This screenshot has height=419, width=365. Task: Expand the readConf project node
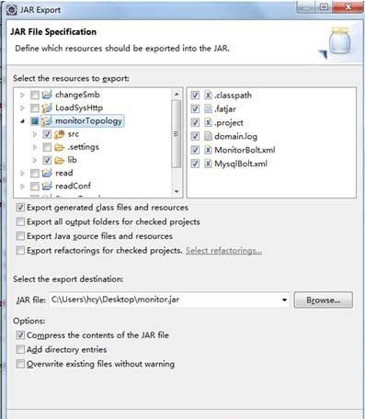pyautogui.click(x=22, y=187)
